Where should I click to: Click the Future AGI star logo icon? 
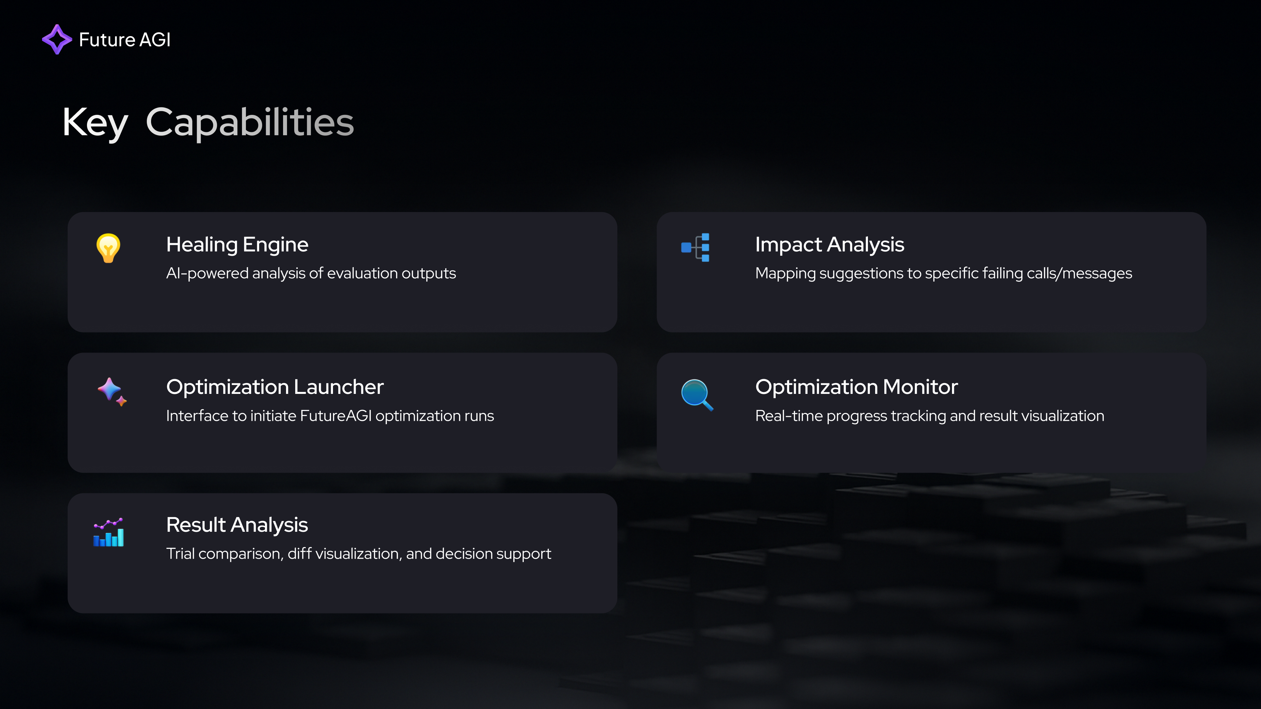click(x=57, y=40)
